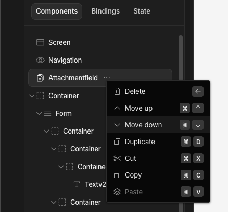
Task: Select the Components tab
Action: pyautogui.click(x=57, y=11)
